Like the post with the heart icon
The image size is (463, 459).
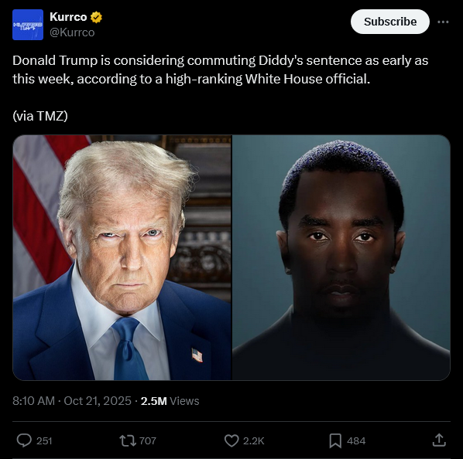[x=231, y=440]
